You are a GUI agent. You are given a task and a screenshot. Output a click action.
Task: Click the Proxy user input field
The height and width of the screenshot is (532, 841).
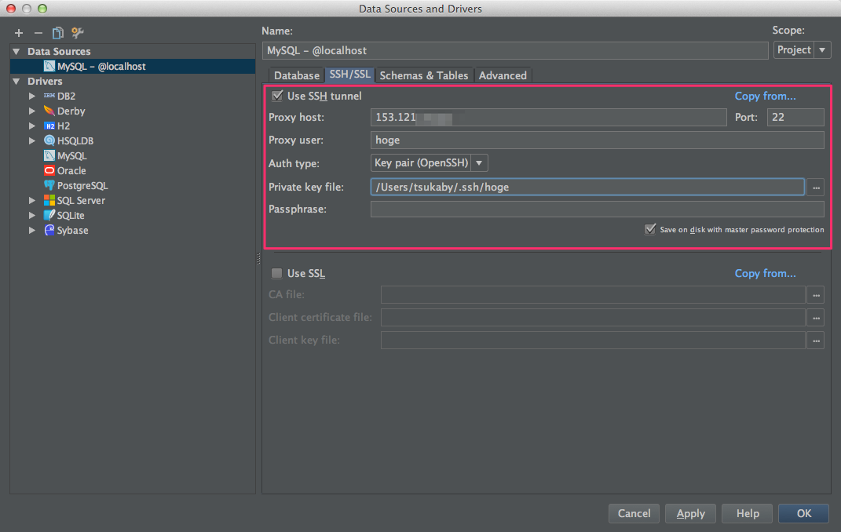597,140
